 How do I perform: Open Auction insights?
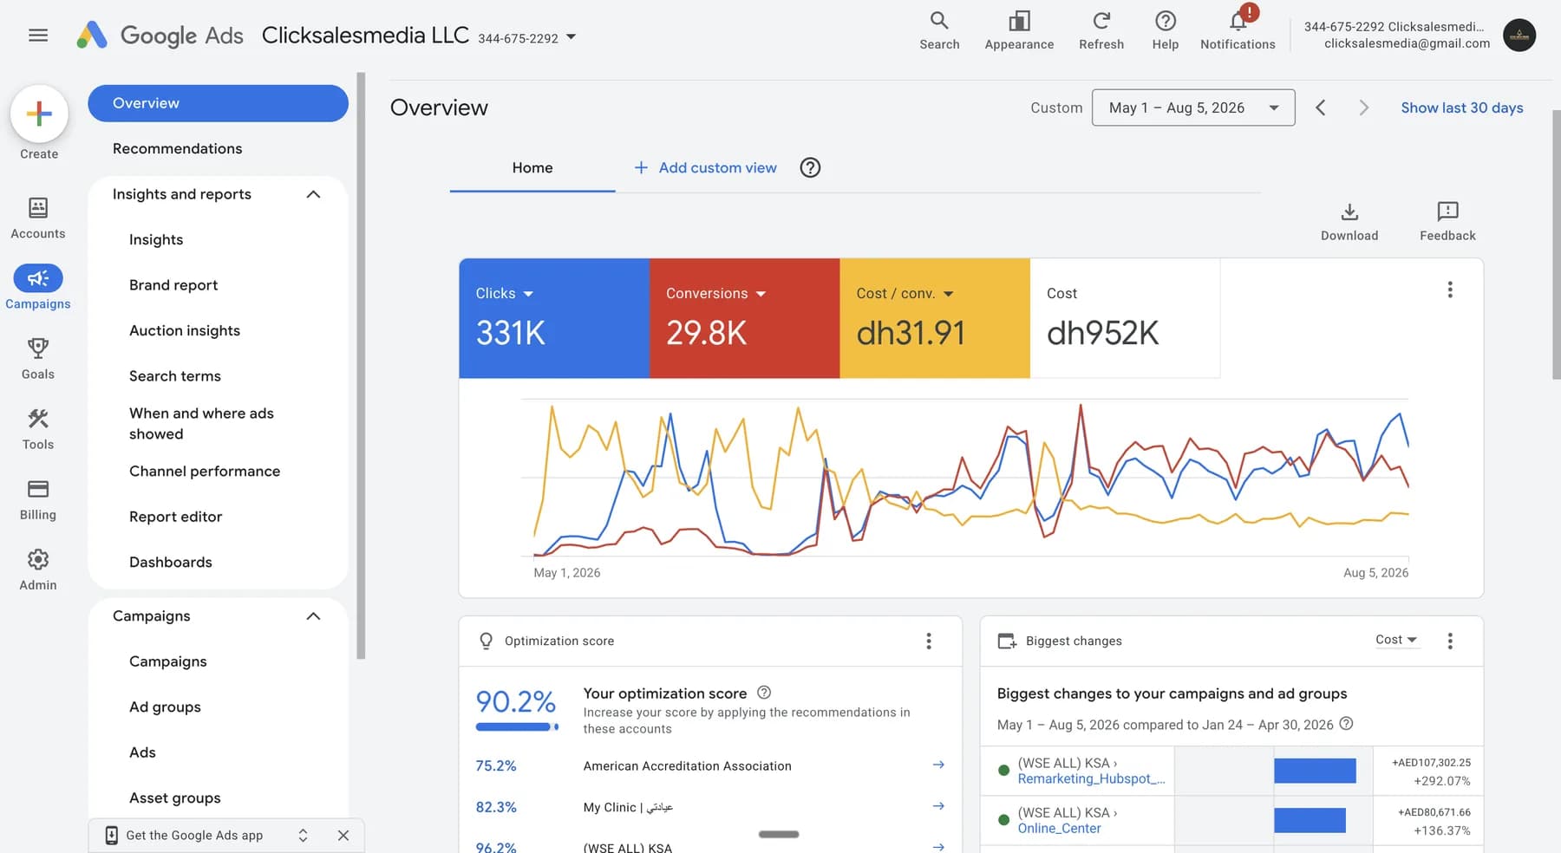[185, 331]
